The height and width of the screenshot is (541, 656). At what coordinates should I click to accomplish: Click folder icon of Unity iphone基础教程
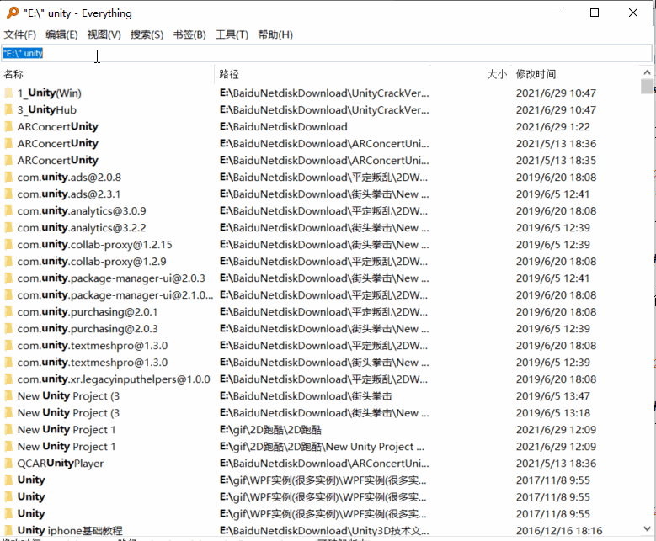8,531
